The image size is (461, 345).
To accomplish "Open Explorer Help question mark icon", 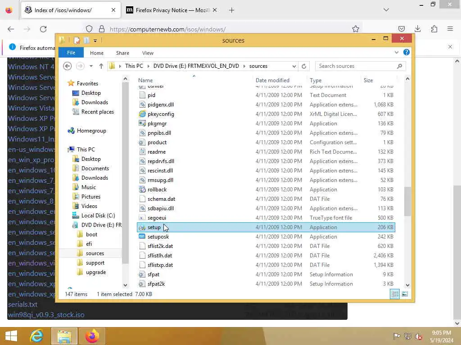I will coord(407,52).
